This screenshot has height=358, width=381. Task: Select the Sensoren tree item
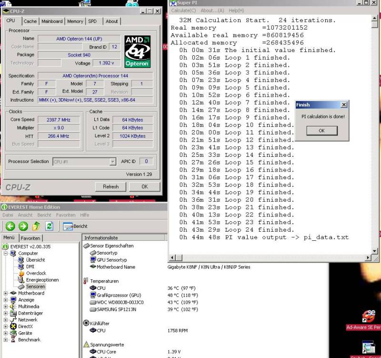coord(35,286)
